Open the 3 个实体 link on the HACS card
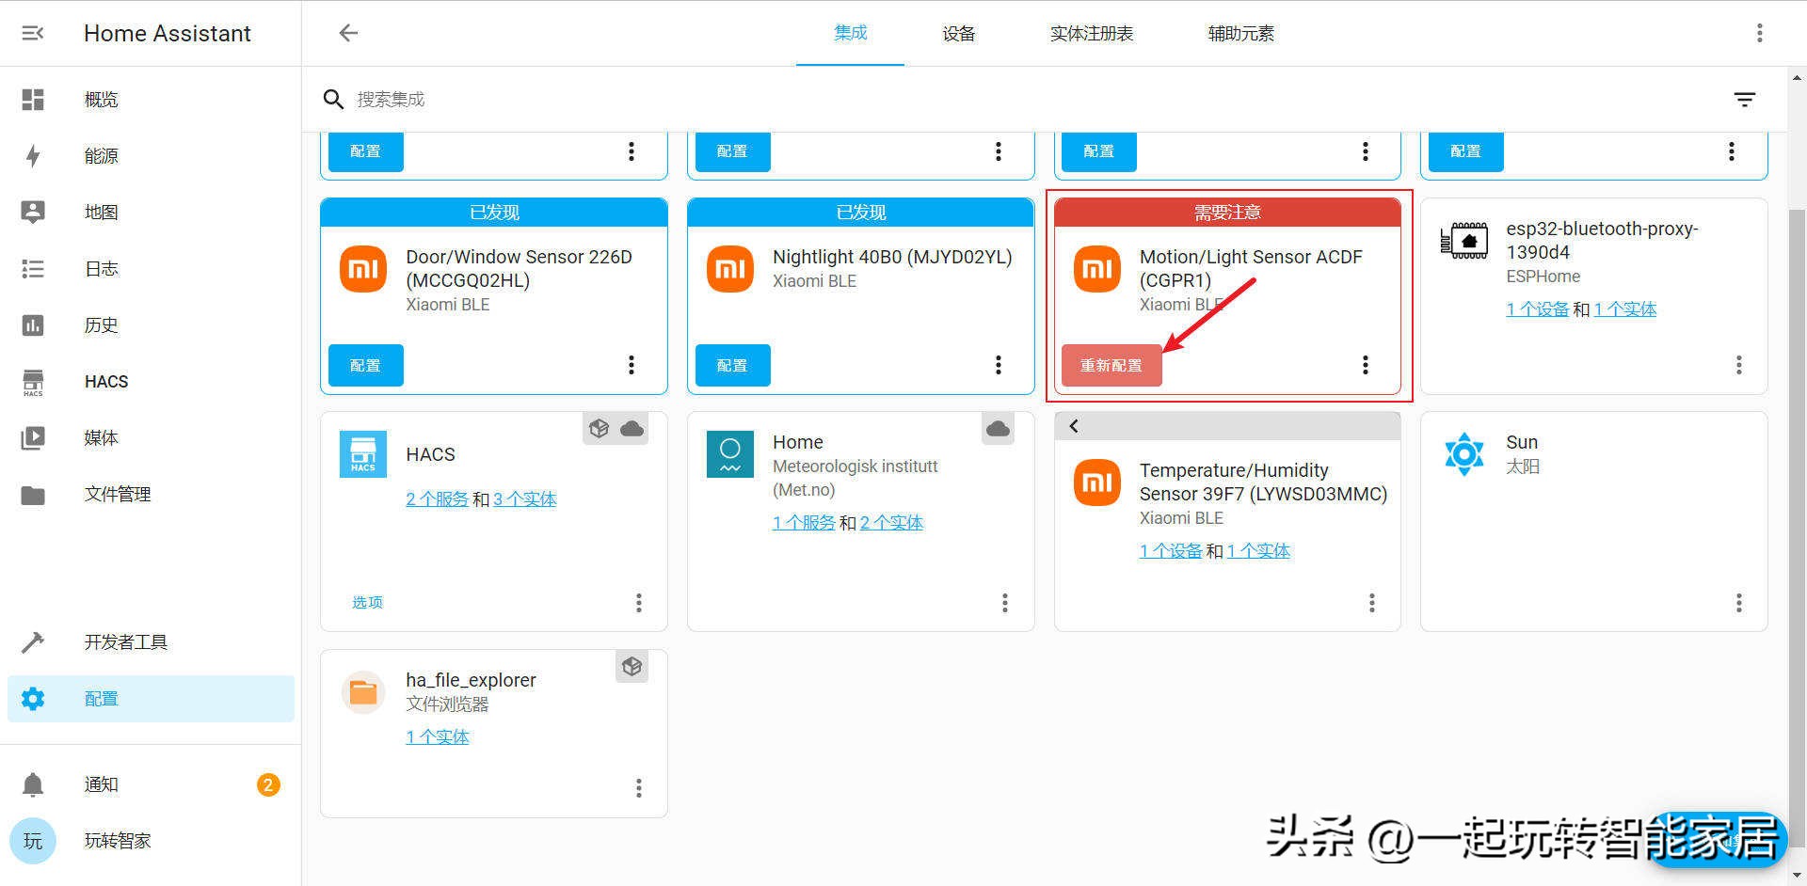The height and width of the screenshot is (886, 1807). point(525,498)
